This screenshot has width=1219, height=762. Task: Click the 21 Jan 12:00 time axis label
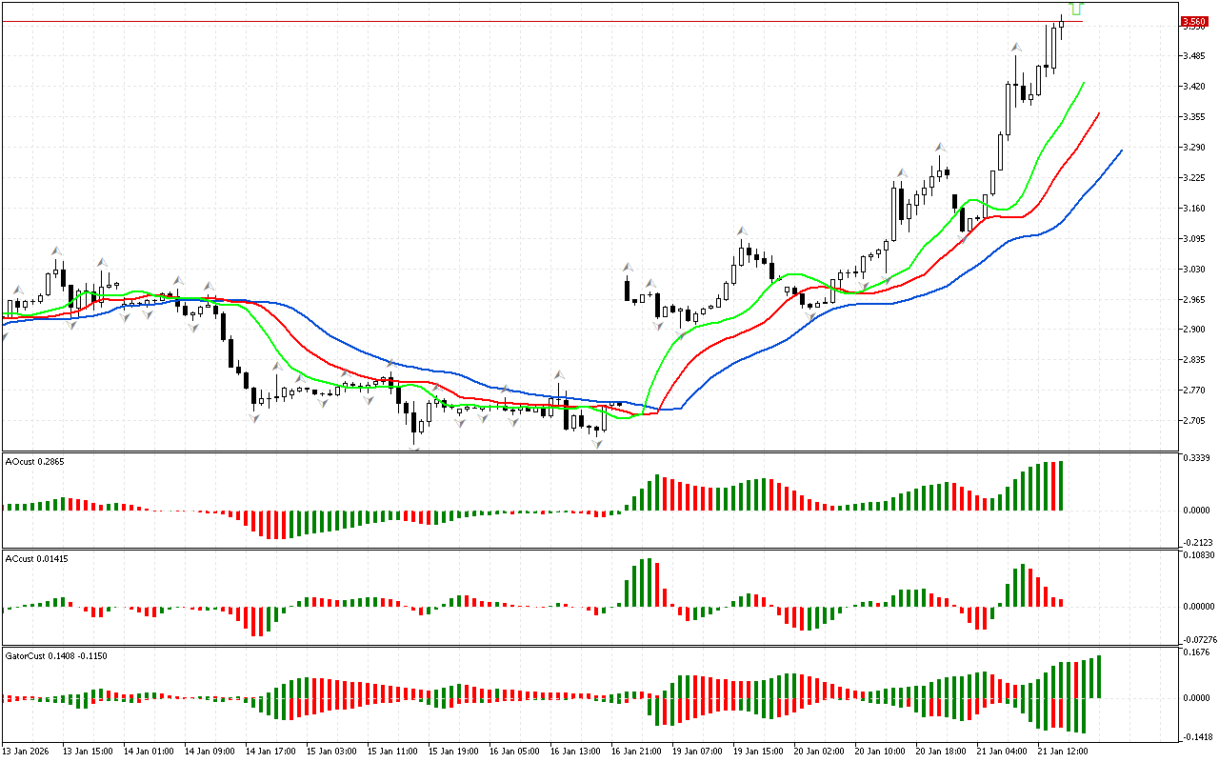coord(1062,751)
